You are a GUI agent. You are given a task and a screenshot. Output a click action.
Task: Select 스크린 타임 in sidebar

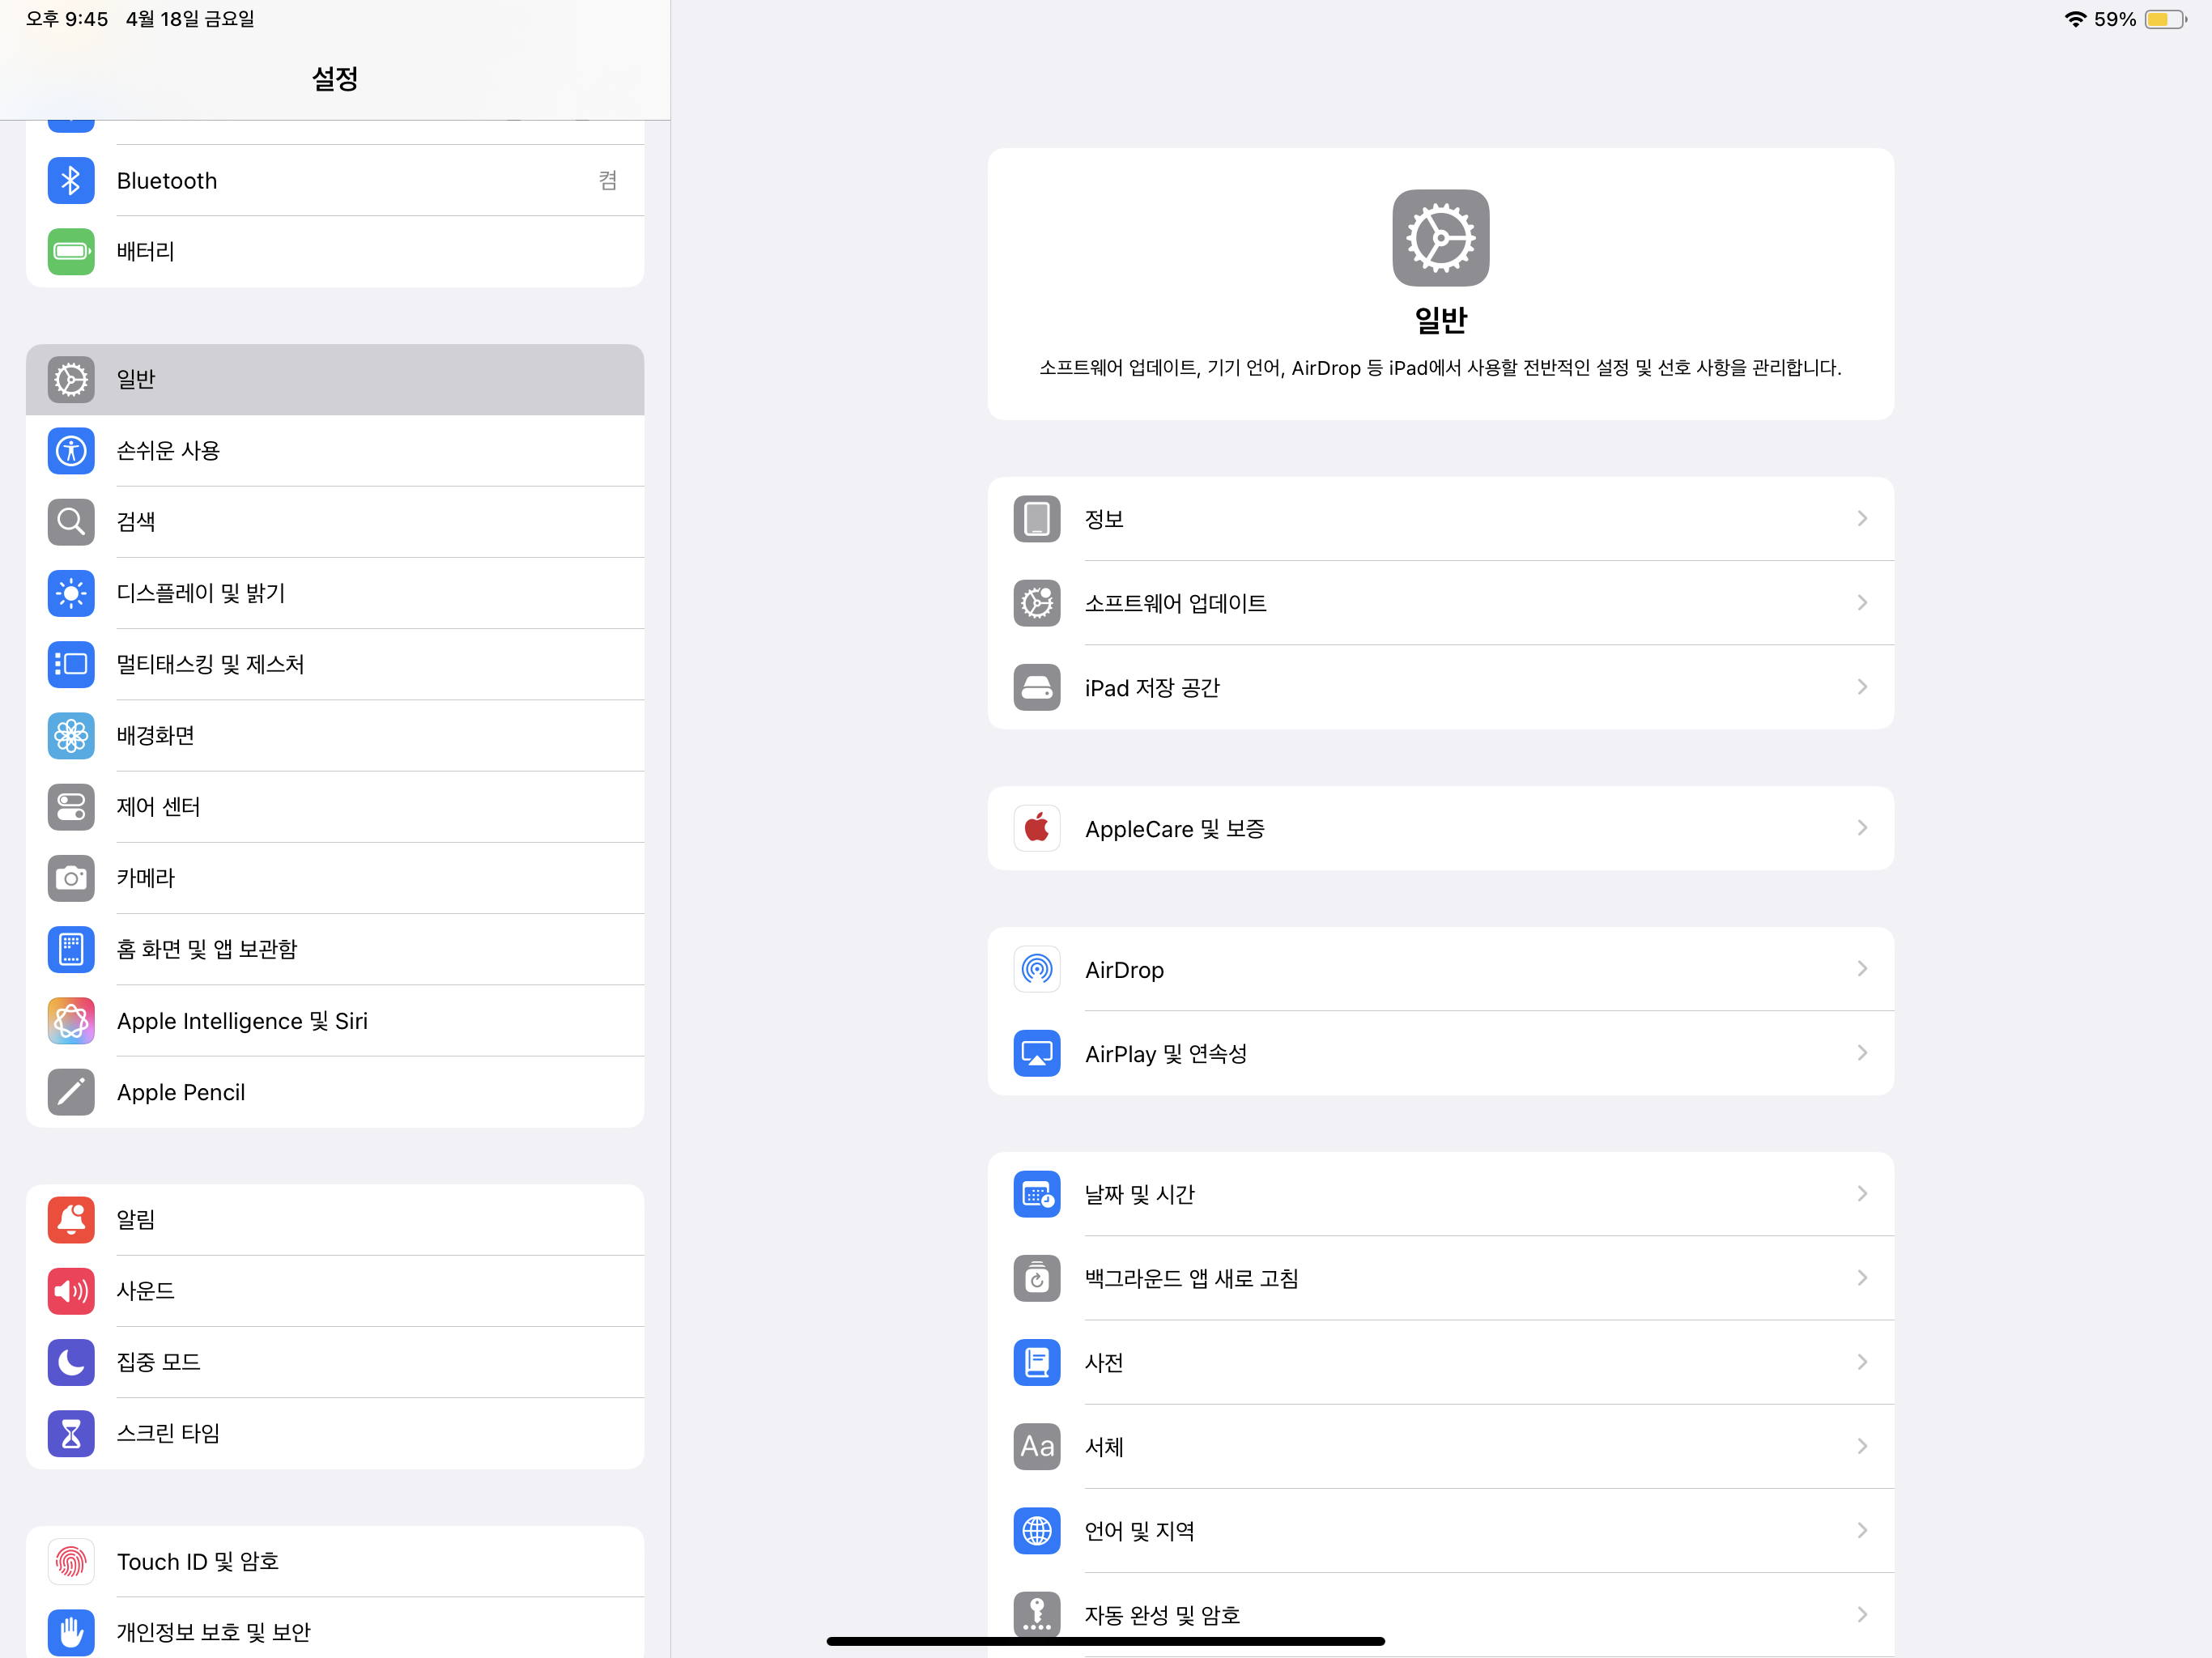(335, 1434)
